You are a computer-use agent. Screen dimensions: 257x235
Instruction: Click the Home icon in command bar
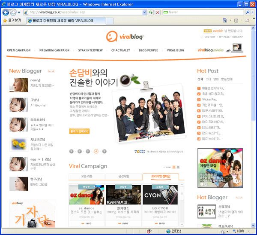pyautogui.click(x=225, y=20)
